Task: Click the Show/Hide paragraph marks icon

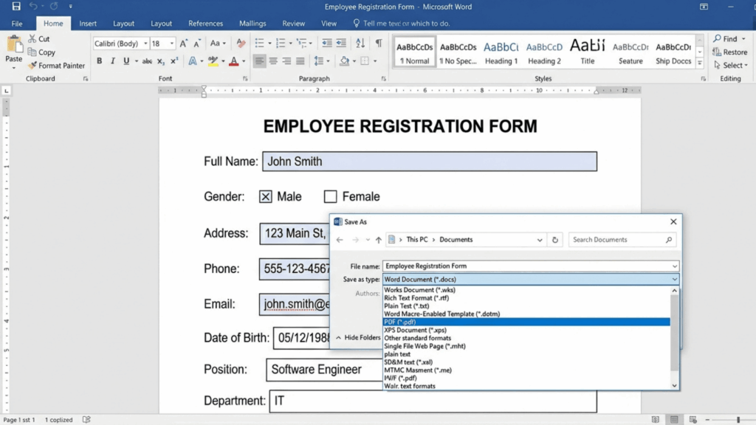Action: 379,43
